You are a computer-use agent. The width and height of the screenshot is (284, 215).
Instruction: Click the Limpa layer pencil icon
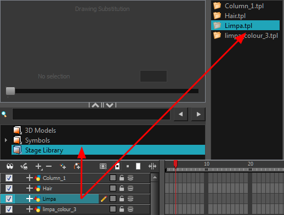click(x=104, y=199)
